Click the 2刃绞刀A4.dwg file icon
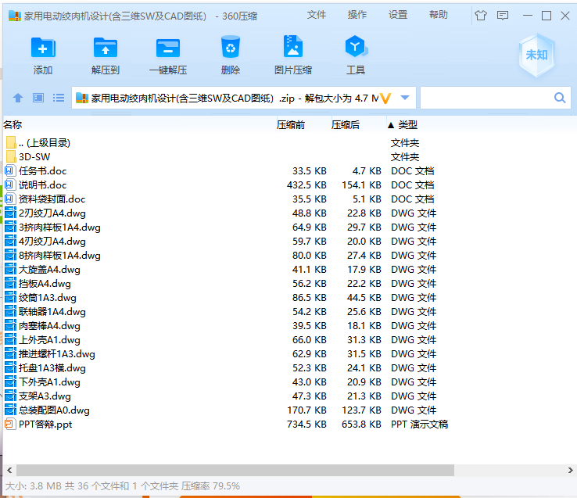 10,213
